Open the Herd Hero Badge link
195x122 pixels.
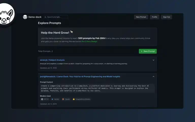click(x=89, y=41)
